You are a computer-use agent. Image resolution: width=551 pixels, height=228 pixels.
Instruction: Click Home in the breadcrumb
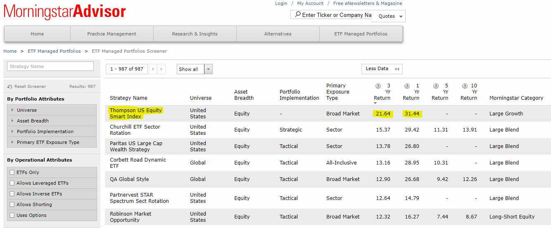click(10, 51)
